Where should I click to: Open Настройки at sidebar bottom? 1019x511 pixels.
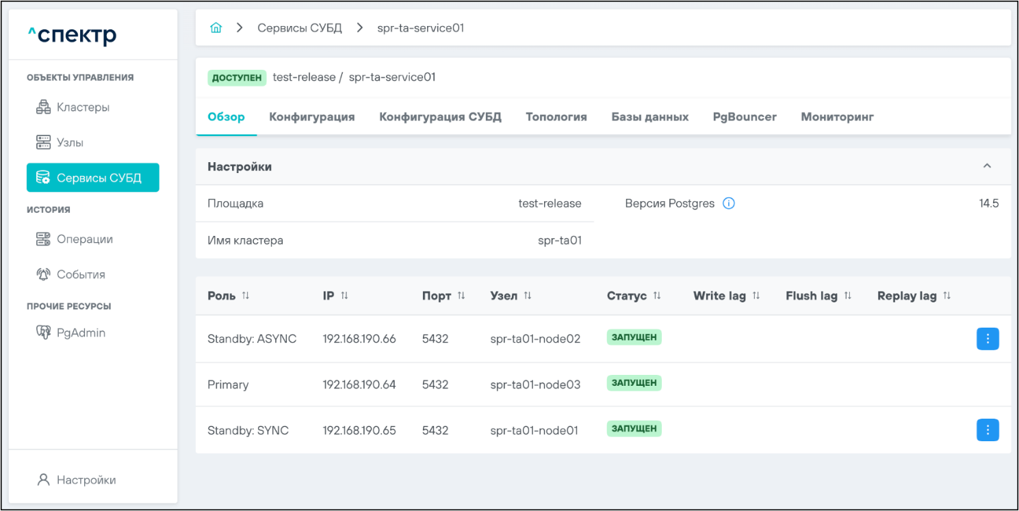coord(86,480)
